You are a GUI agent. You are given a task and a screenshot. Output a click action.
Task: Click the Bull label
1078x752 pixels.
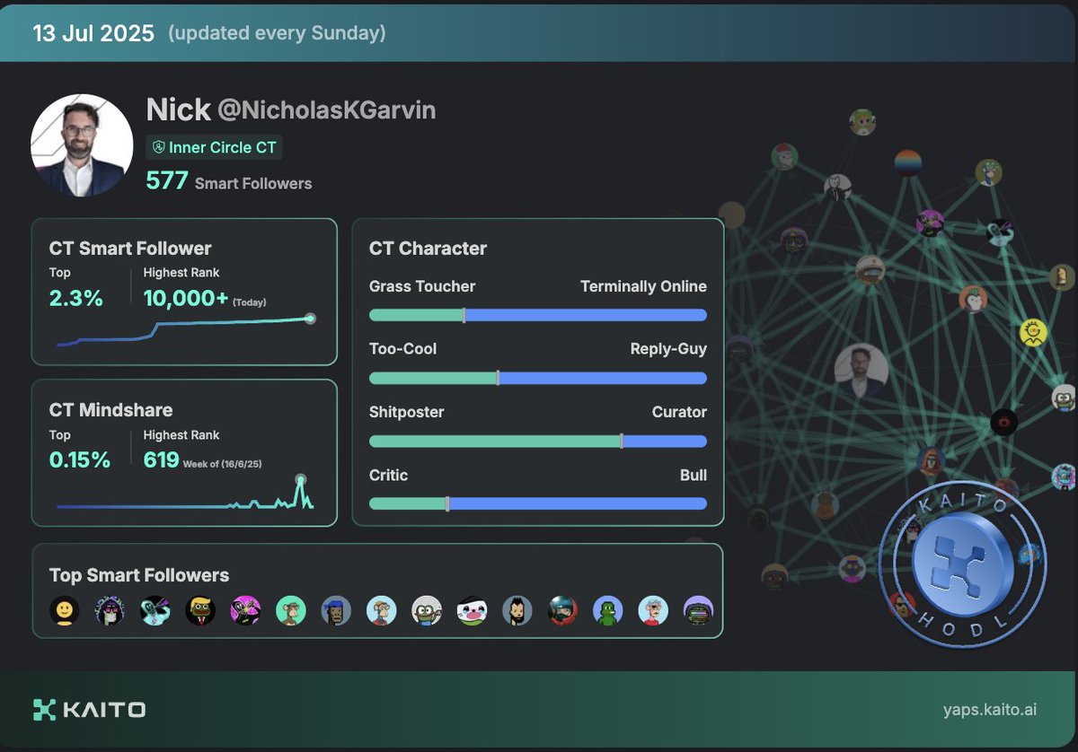pyautogui.click(x=694, y=475)
